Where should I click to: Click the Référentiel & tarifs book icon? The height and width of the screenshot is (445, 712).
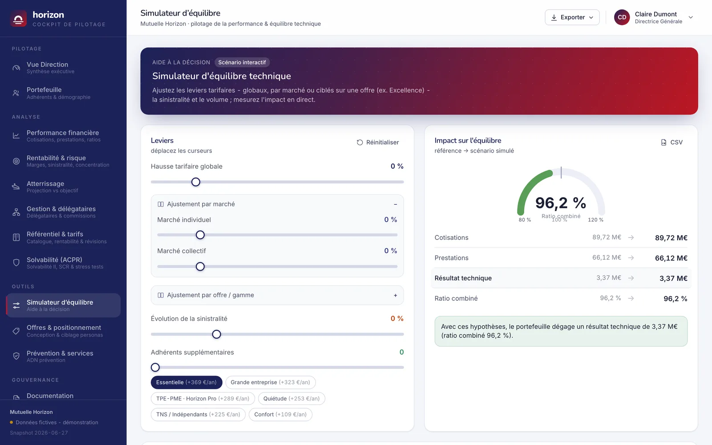pos(16,238)
